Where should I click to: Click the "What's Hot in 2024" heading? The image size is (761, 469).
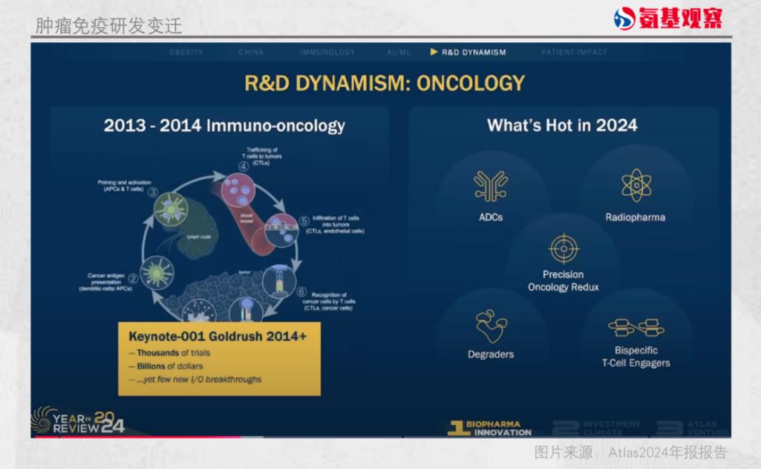562,126
